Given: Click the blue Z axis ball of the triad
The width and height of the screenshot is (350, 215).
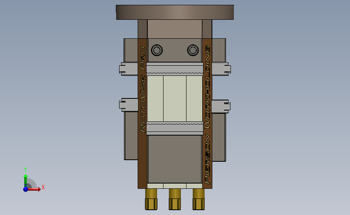Looking at the screenshot, I should click(x=25, y=189).
